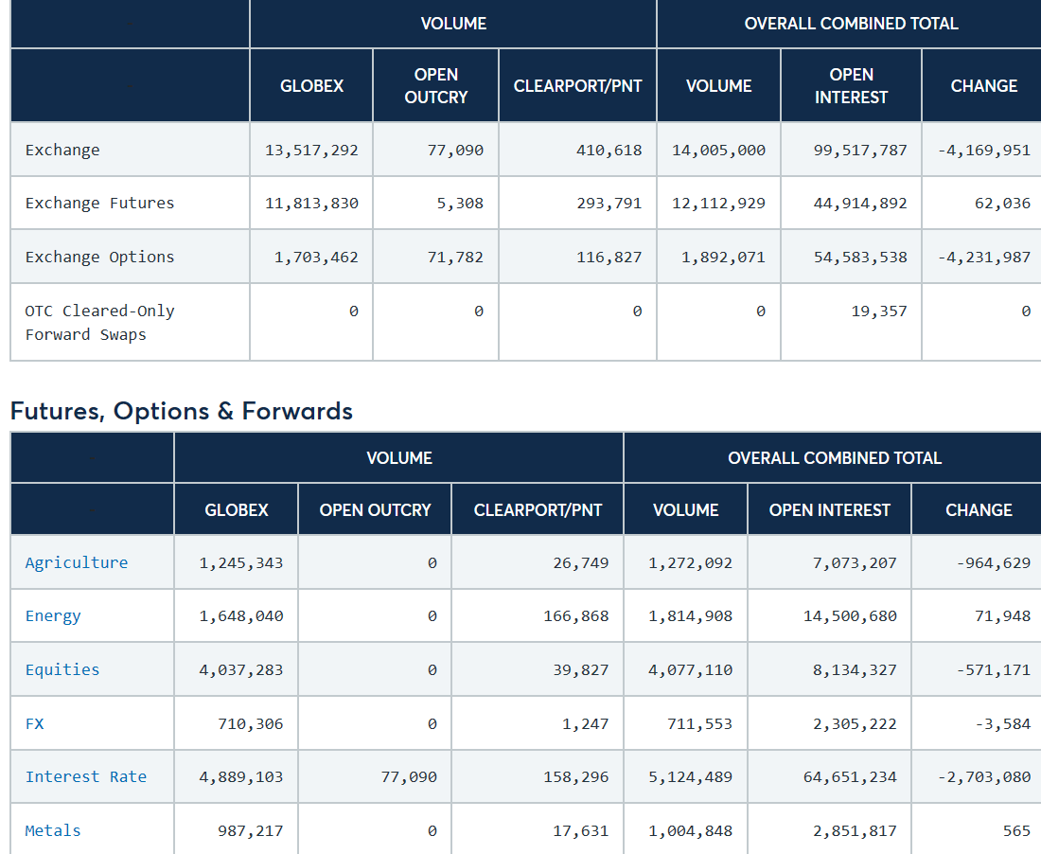The image size is (1041, 854).
Task: Click Metals Clearport value 17,631
Action: tap(581, 830)
